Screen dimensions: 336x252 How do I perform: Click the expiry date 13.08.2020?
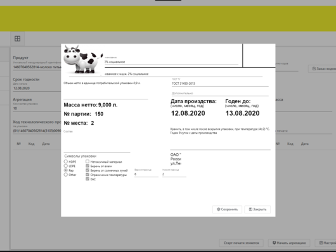(x=243, y=113)
